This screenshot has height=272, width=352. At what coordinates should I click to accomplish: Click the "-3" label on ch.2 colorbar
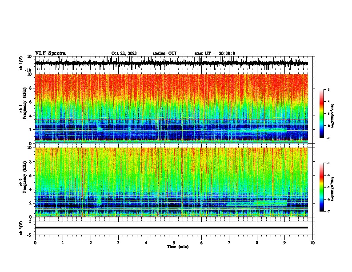[328, 163]
